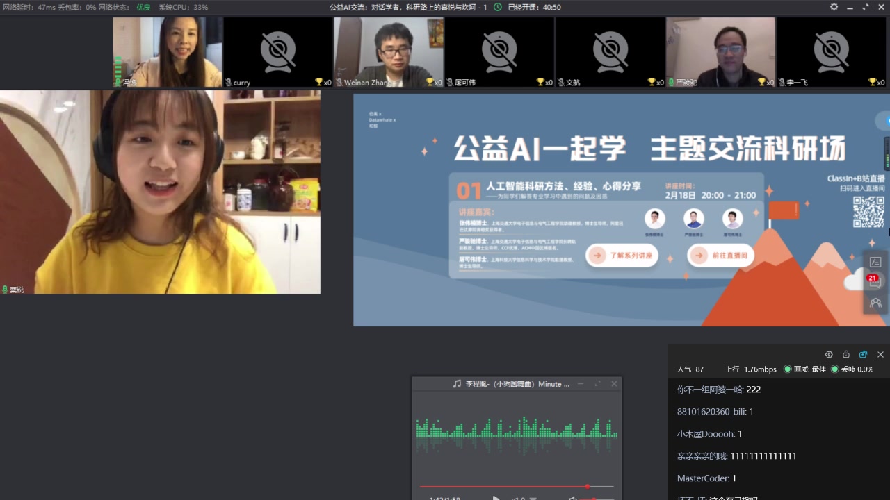The height and width of the screenshot is (500, 890).
Task: Click the round arrow icon on 了解系列讲座
Action: tap(597, 256)
